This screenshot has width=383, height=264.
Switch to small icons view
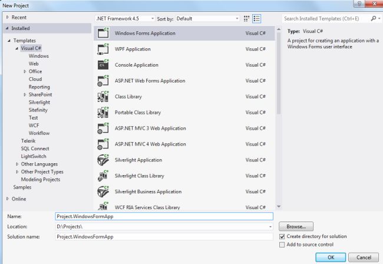point(246,18)
